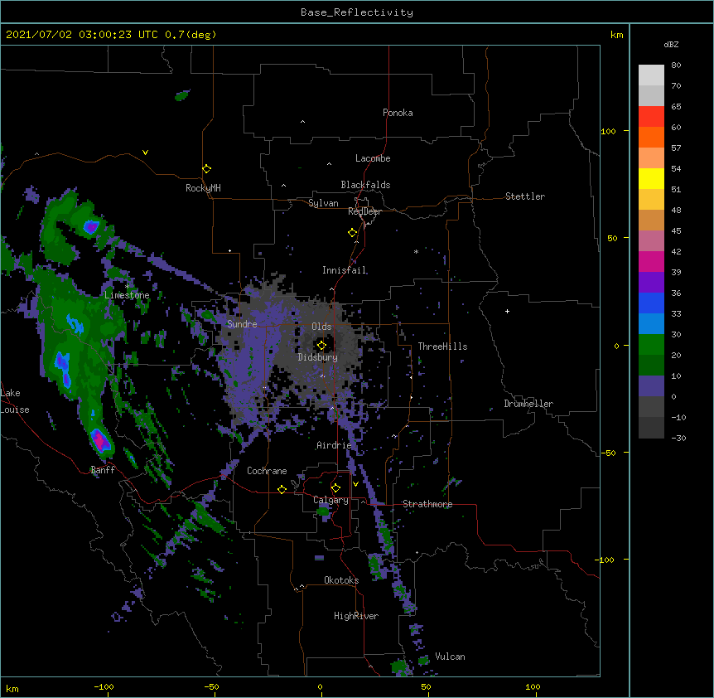The image size is (714, 698).
Task: Click the purple 10 dBZ legend color
Action: [x=651, y=386]
